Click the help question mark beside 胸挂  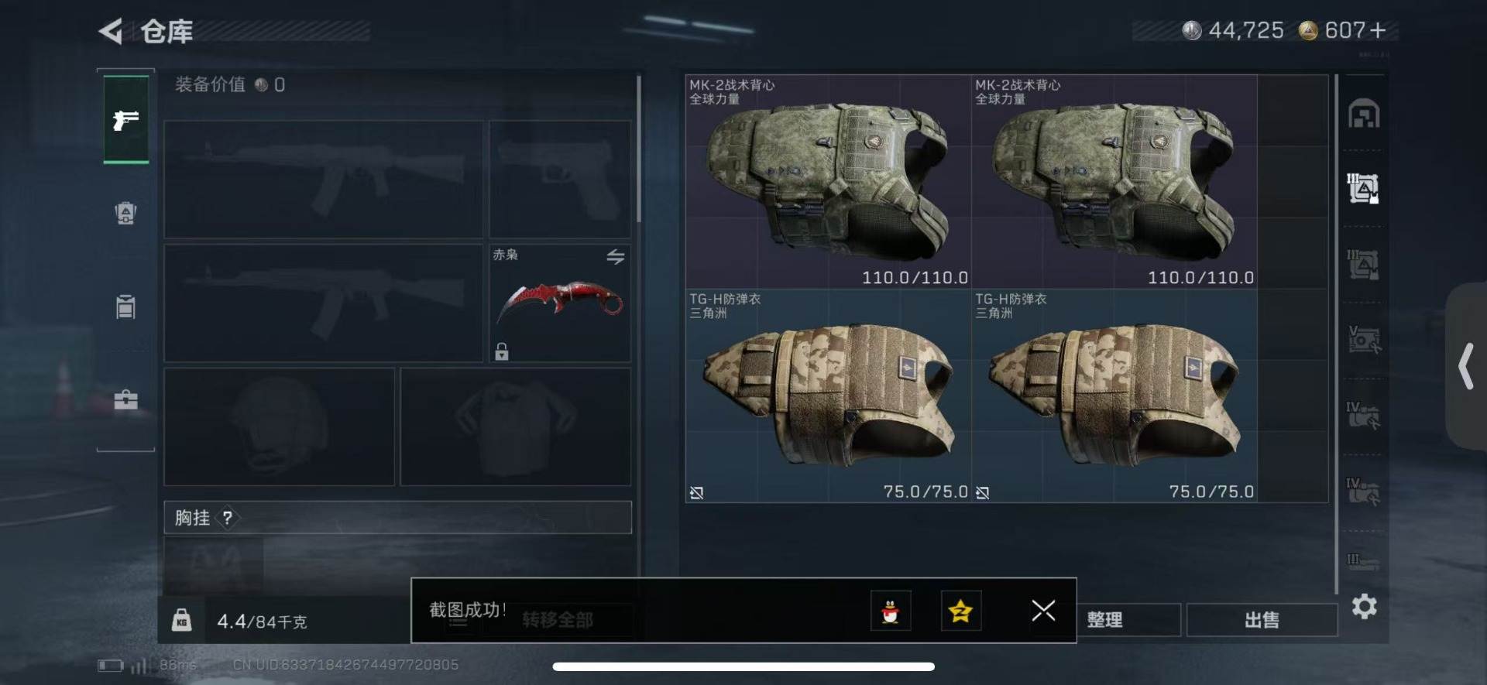pos(227,518)
